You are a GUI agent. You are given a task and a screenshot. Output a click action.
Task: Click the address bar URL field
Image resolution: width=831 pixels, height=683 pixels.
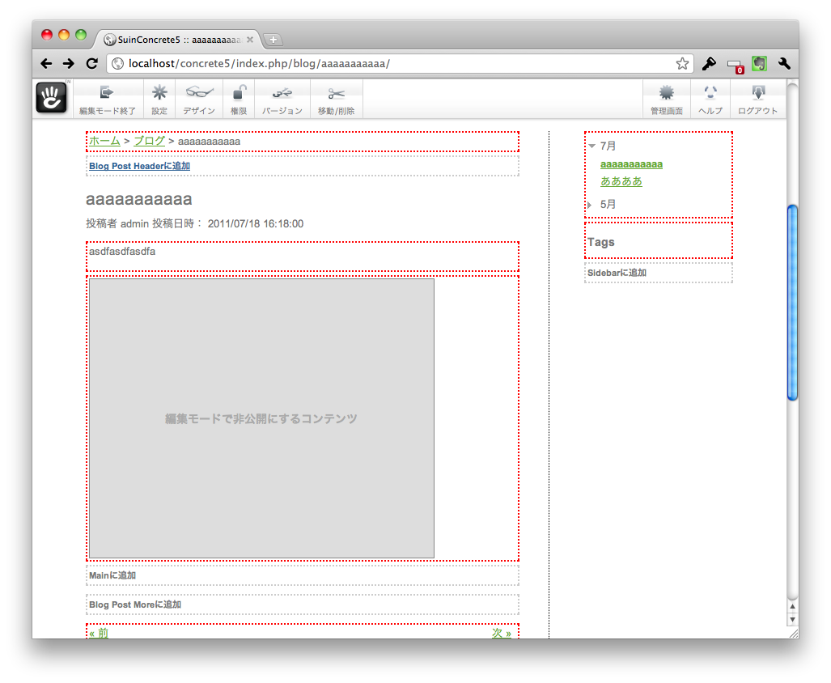click(x=392, y=64)
